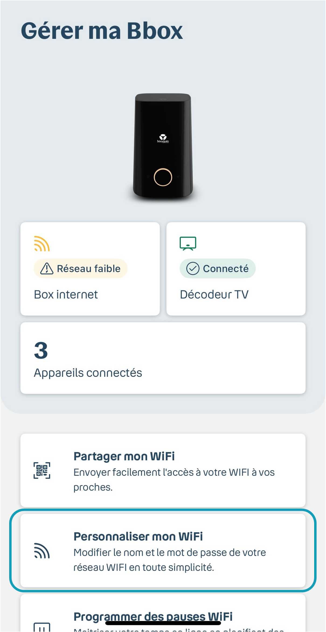Tap the glowing ring on the Bbox
Screen dimensions: 326x632
163,177
